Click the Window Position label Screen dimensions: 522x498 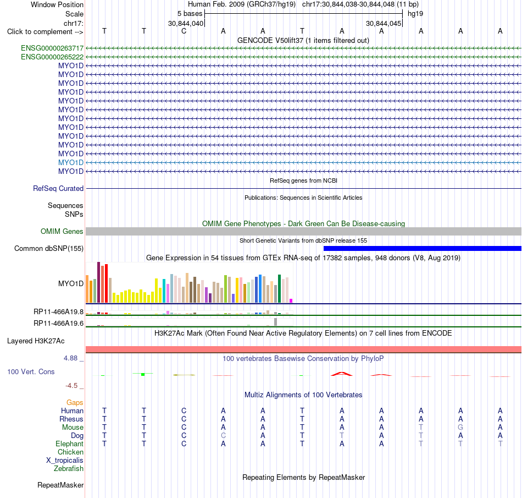tap(57, 4)
